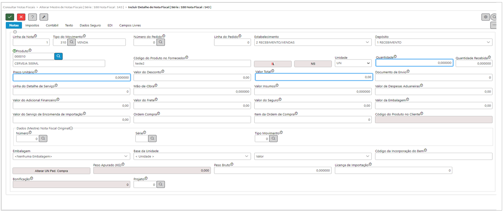
Task: Open the Depósito dropdown
Action: coord(434,42)
